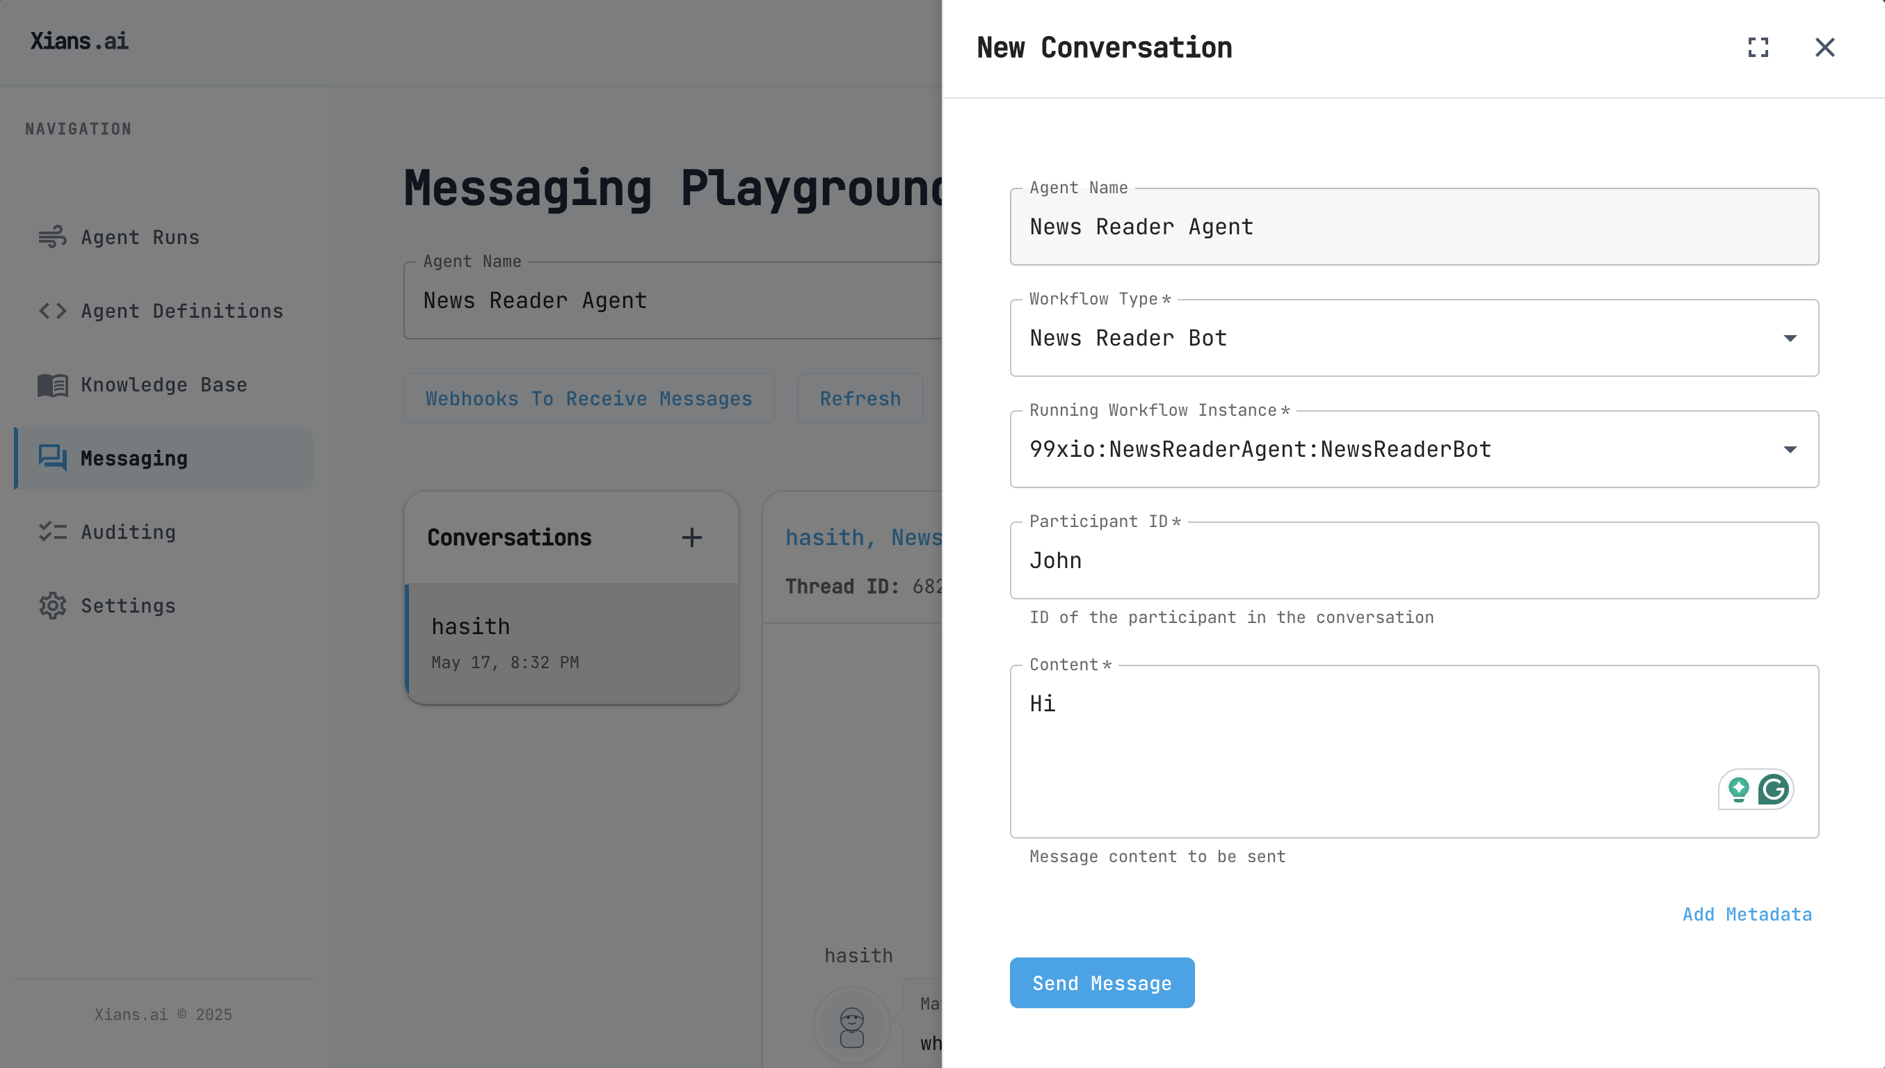This screenshot has width=1885, height=1068.
Task: Click the Content text area containing Hi
Action: pos(1414,752)
